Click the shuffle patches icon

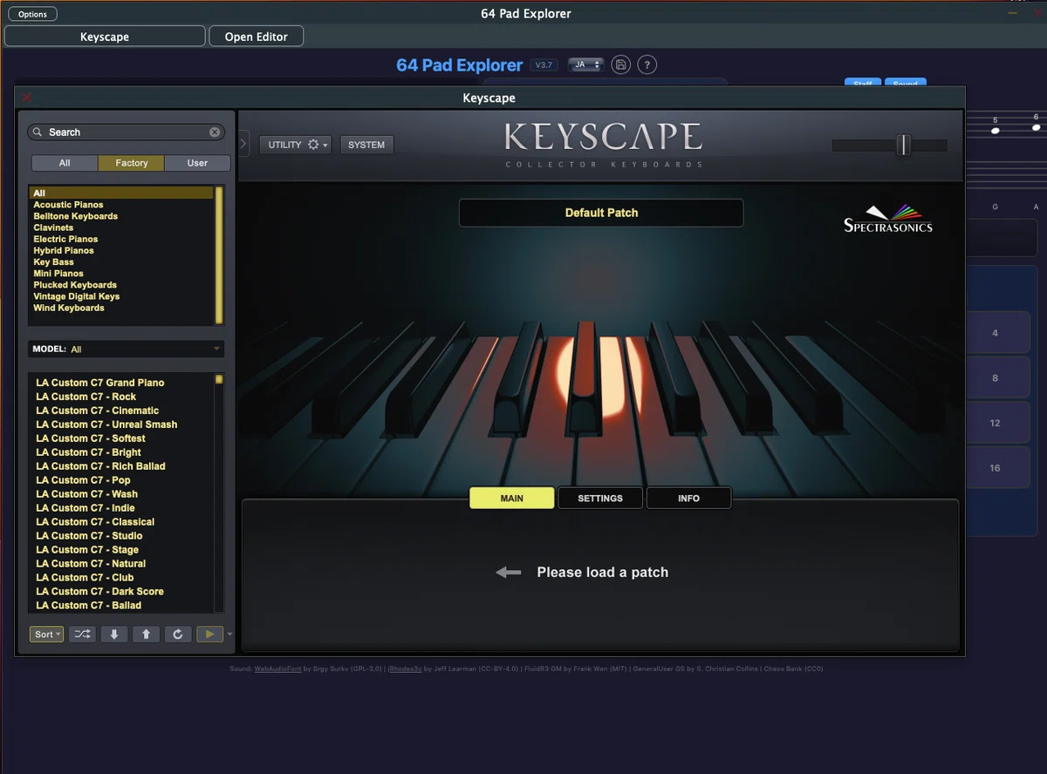click(82, 635)
